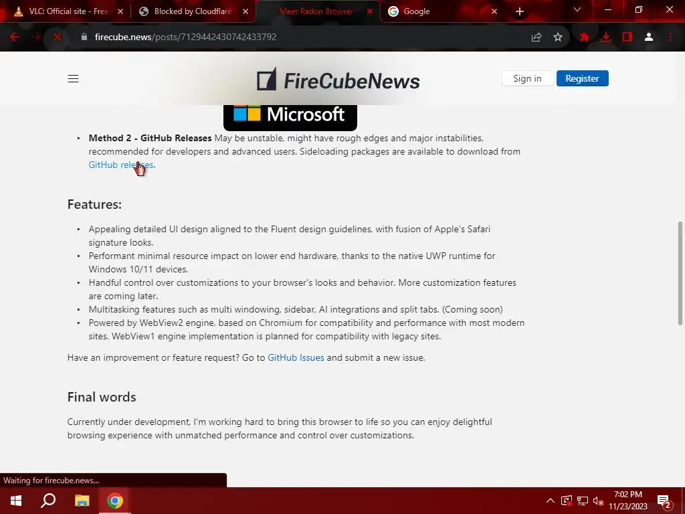Screen dimensions: 685x514
Task: Click the Chrome taskbar icon
Action: [115, 501]
